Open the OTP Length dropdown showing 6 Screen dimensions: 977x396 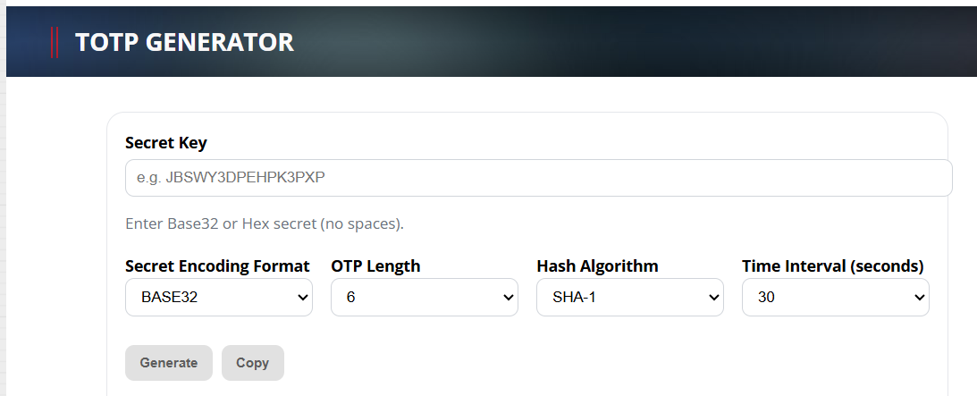click(x=424, y=298)
